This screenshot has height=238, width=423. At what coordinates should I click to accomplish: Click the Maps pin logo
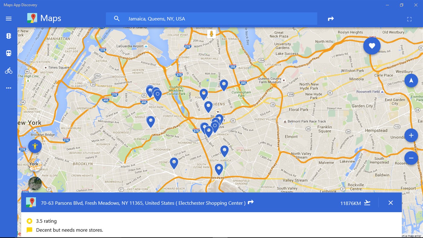click(32, 18)
